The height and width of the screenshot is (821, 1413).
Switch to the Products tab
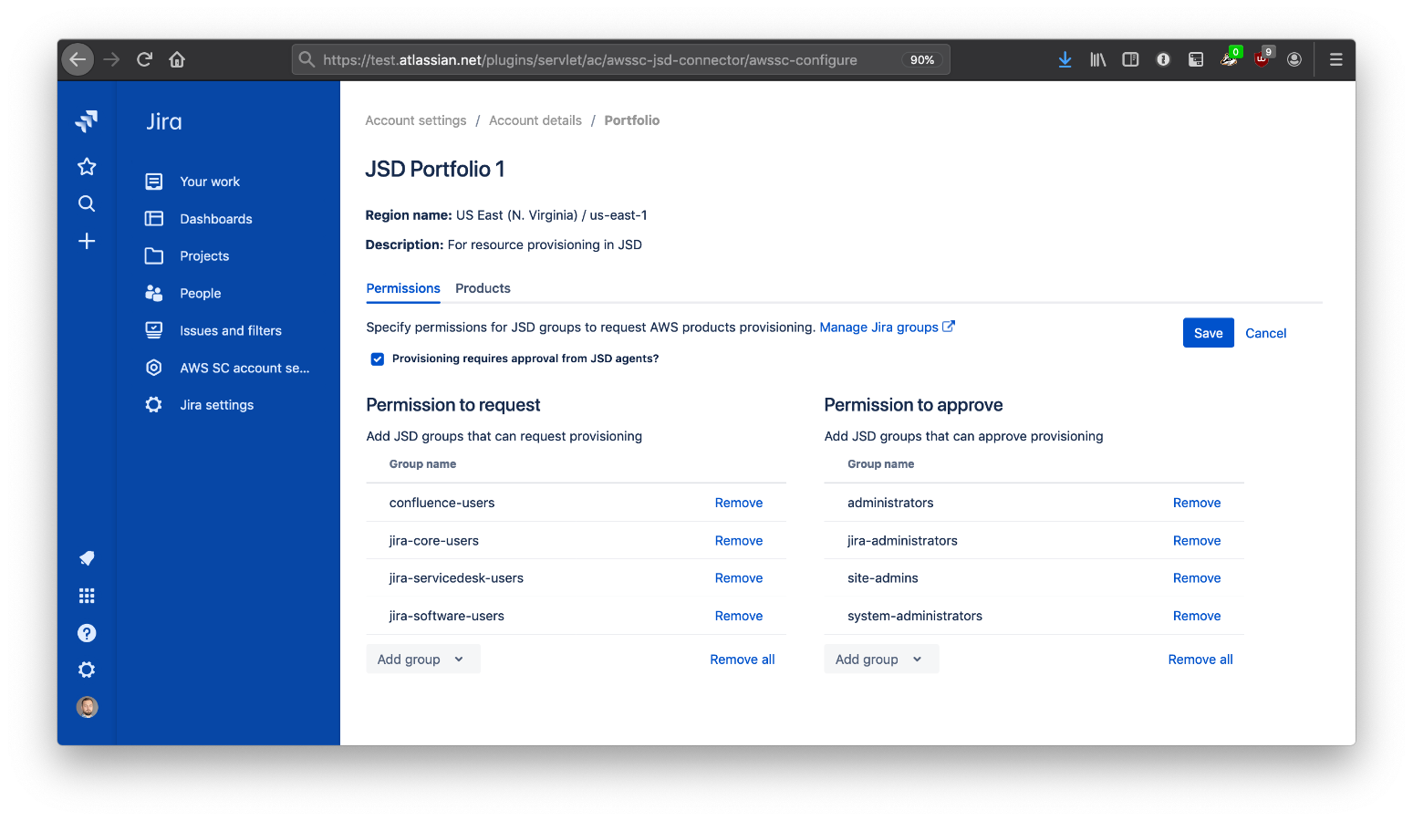[x=483, y=288]
